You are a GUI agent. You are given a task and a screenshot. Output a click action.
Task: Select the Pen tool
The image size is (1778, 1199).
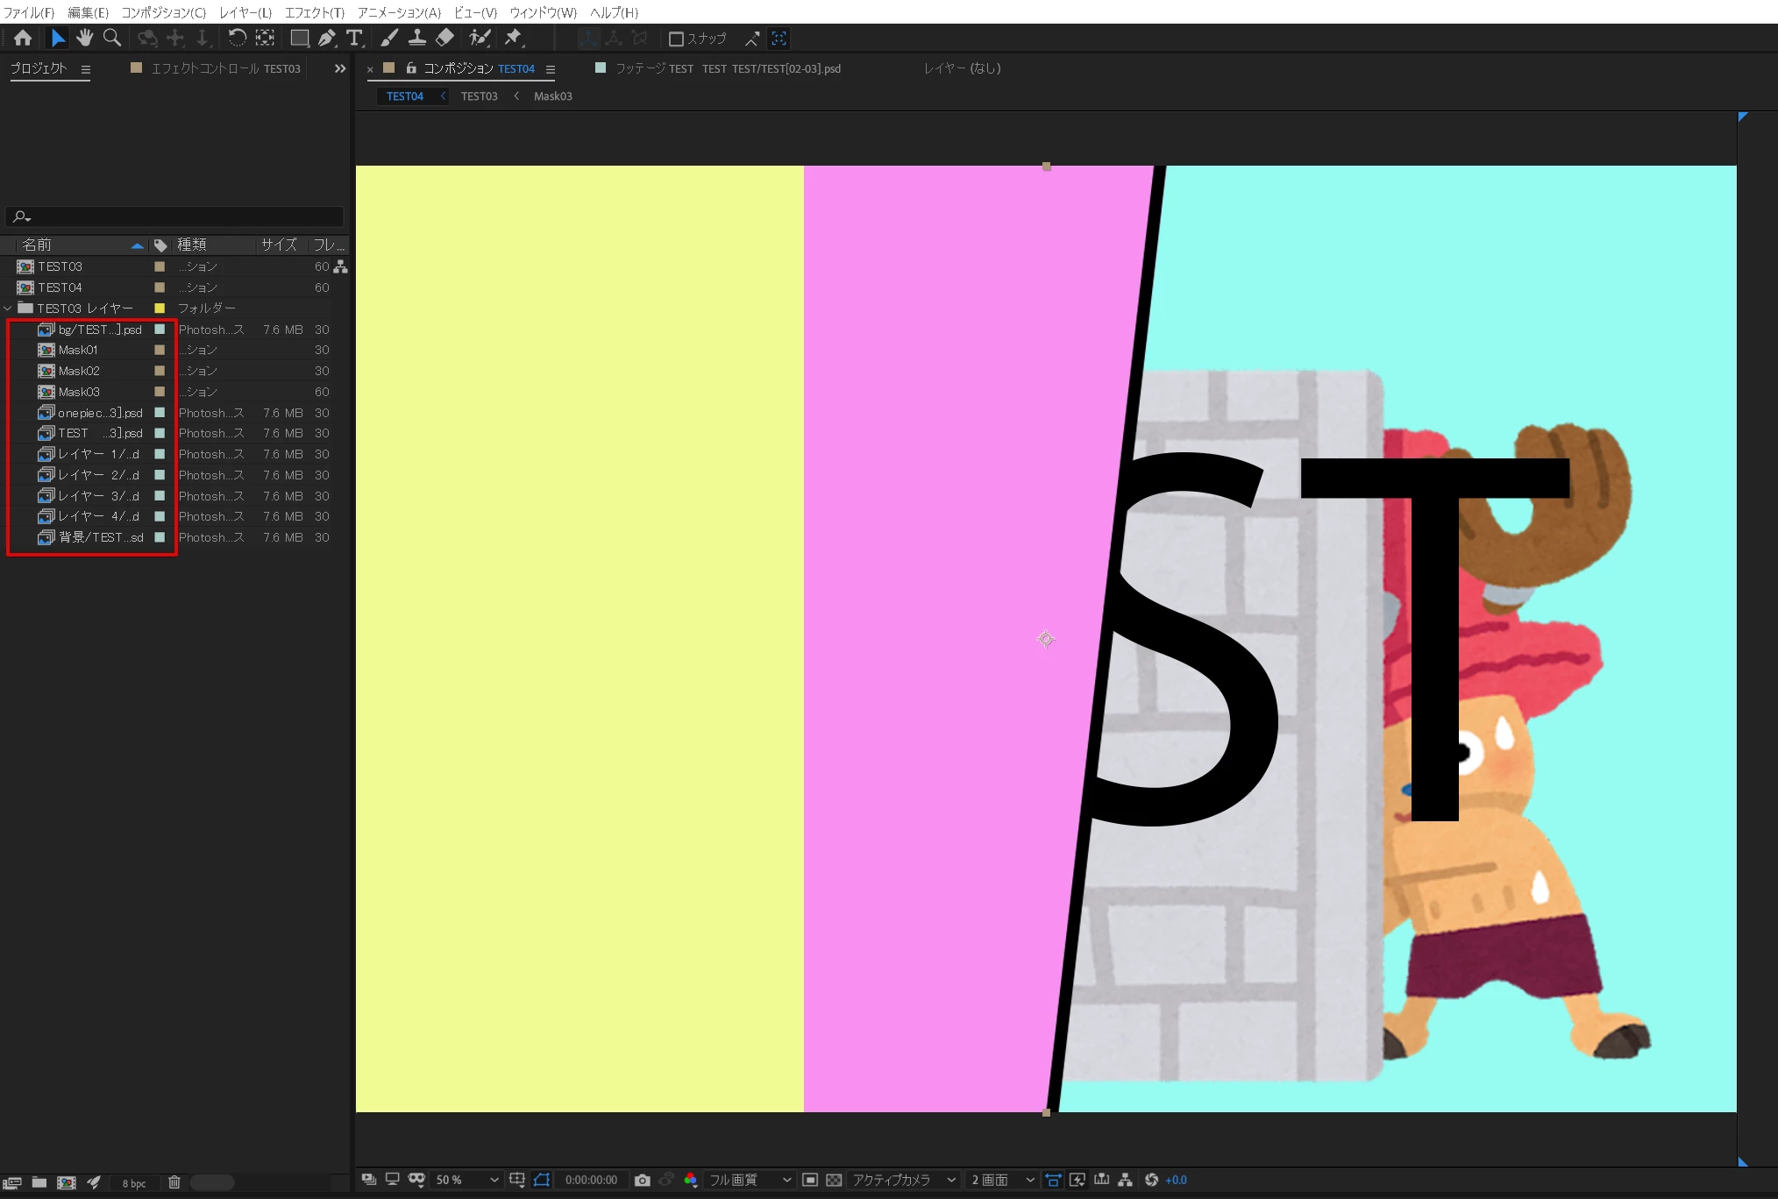click(327, 38)
